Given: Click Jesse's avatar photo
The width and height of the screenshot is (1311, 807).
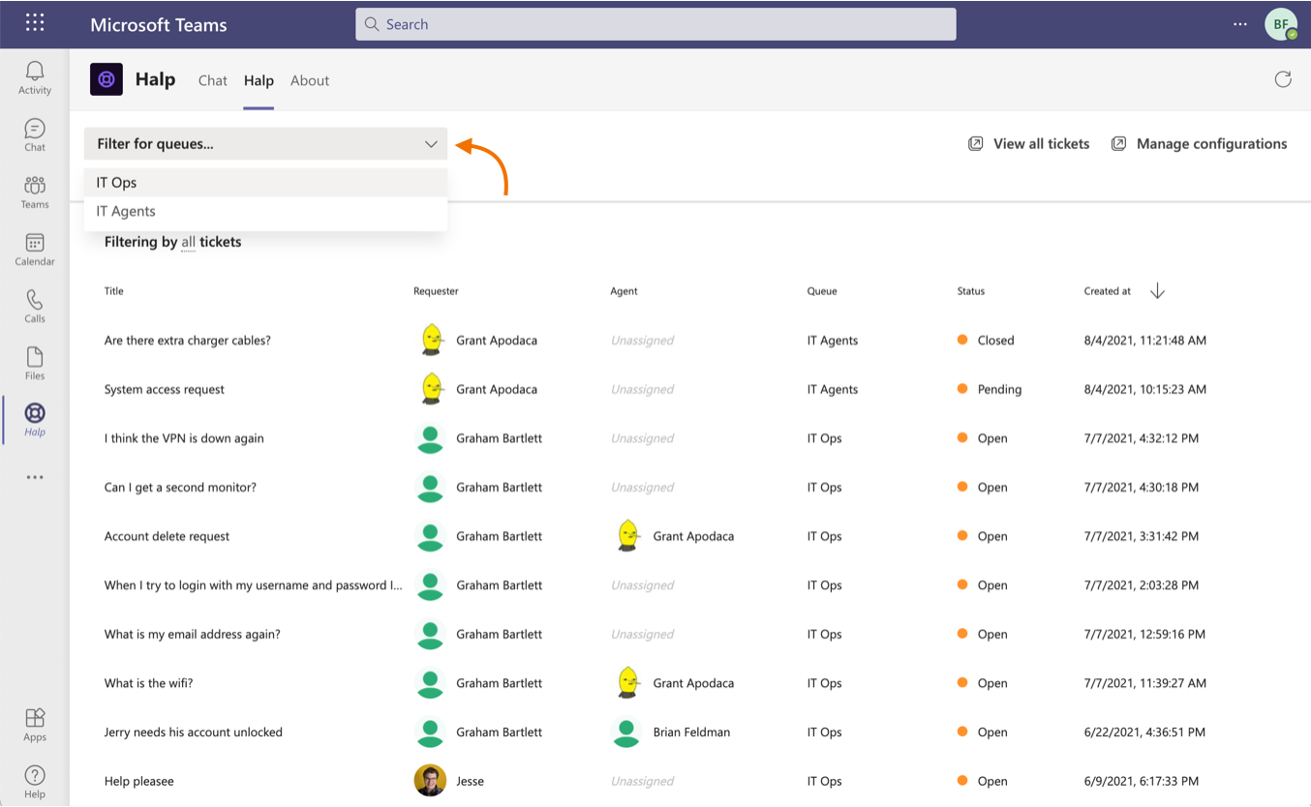Looking at the screenshot, I should pos(430,781).
